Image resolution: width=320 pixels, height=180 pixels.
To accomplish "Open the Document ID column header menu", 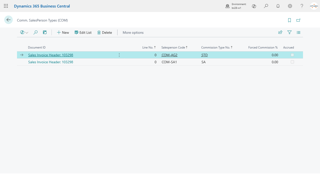I will point(37,47).
